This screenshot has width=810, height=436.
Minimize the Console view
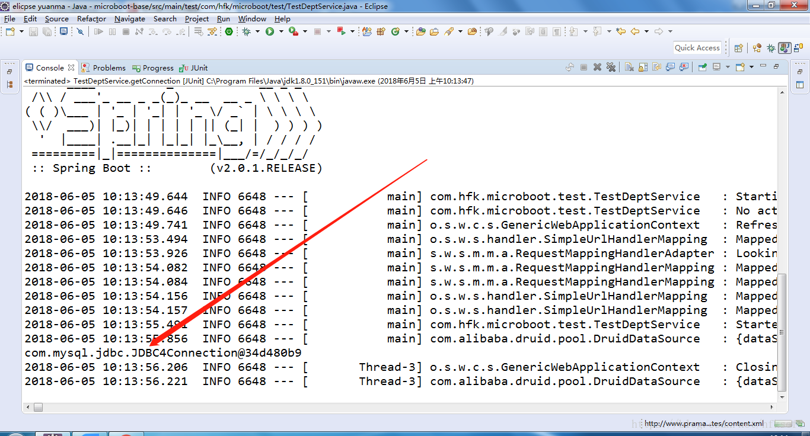click(x=763, y=66)
